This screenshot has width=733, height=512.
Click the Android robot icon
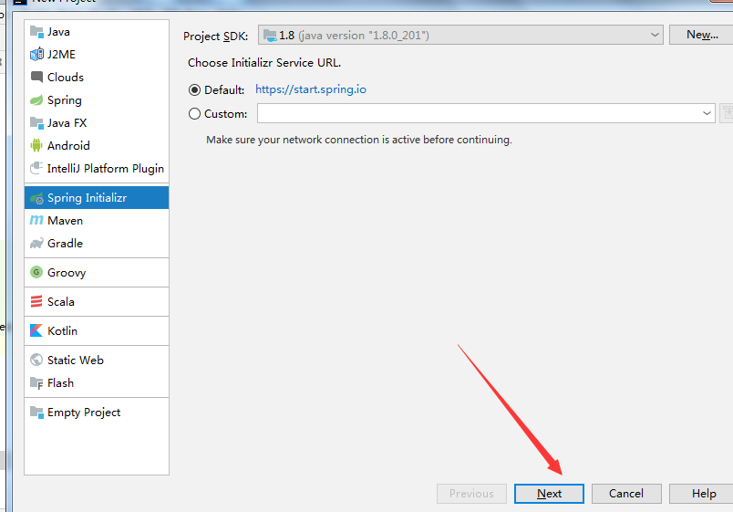(x=36, y=145)
